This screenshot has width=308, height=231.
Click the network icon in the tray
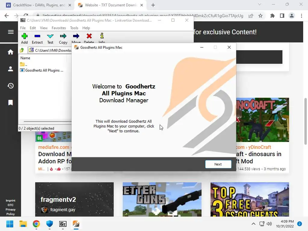[262, 224]
